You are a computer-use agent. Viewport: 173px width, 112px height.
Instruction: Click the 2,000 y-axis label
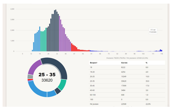[x=12, y=30]
